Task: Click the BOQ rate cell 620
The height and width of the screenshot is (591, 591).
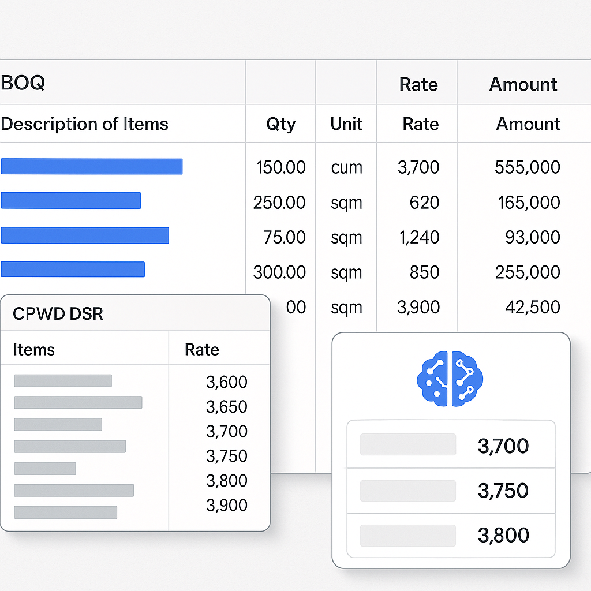Action: click(424, 203)
